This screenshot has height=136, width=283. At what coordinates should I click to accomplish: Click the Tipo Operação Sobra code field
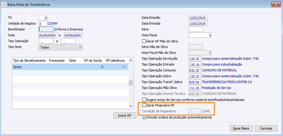click(x=195, y=76)
